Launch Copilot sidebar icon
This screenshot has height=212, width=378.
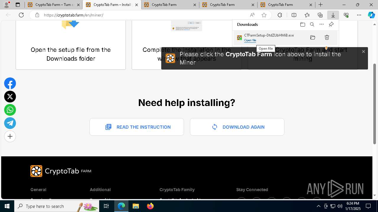(x=371, y=15)
